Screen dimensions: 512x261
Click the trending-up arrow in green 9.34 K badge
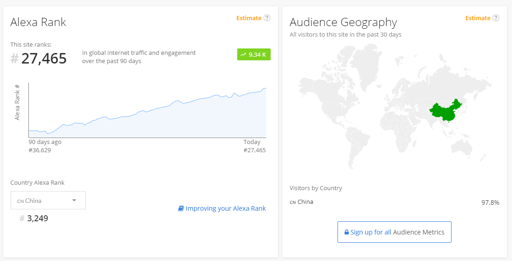243,55
